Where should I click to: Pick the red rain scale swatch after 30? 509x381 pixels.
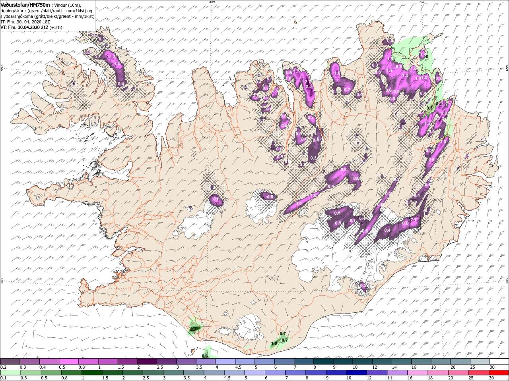pyautogui.click(x=499, y=373)
